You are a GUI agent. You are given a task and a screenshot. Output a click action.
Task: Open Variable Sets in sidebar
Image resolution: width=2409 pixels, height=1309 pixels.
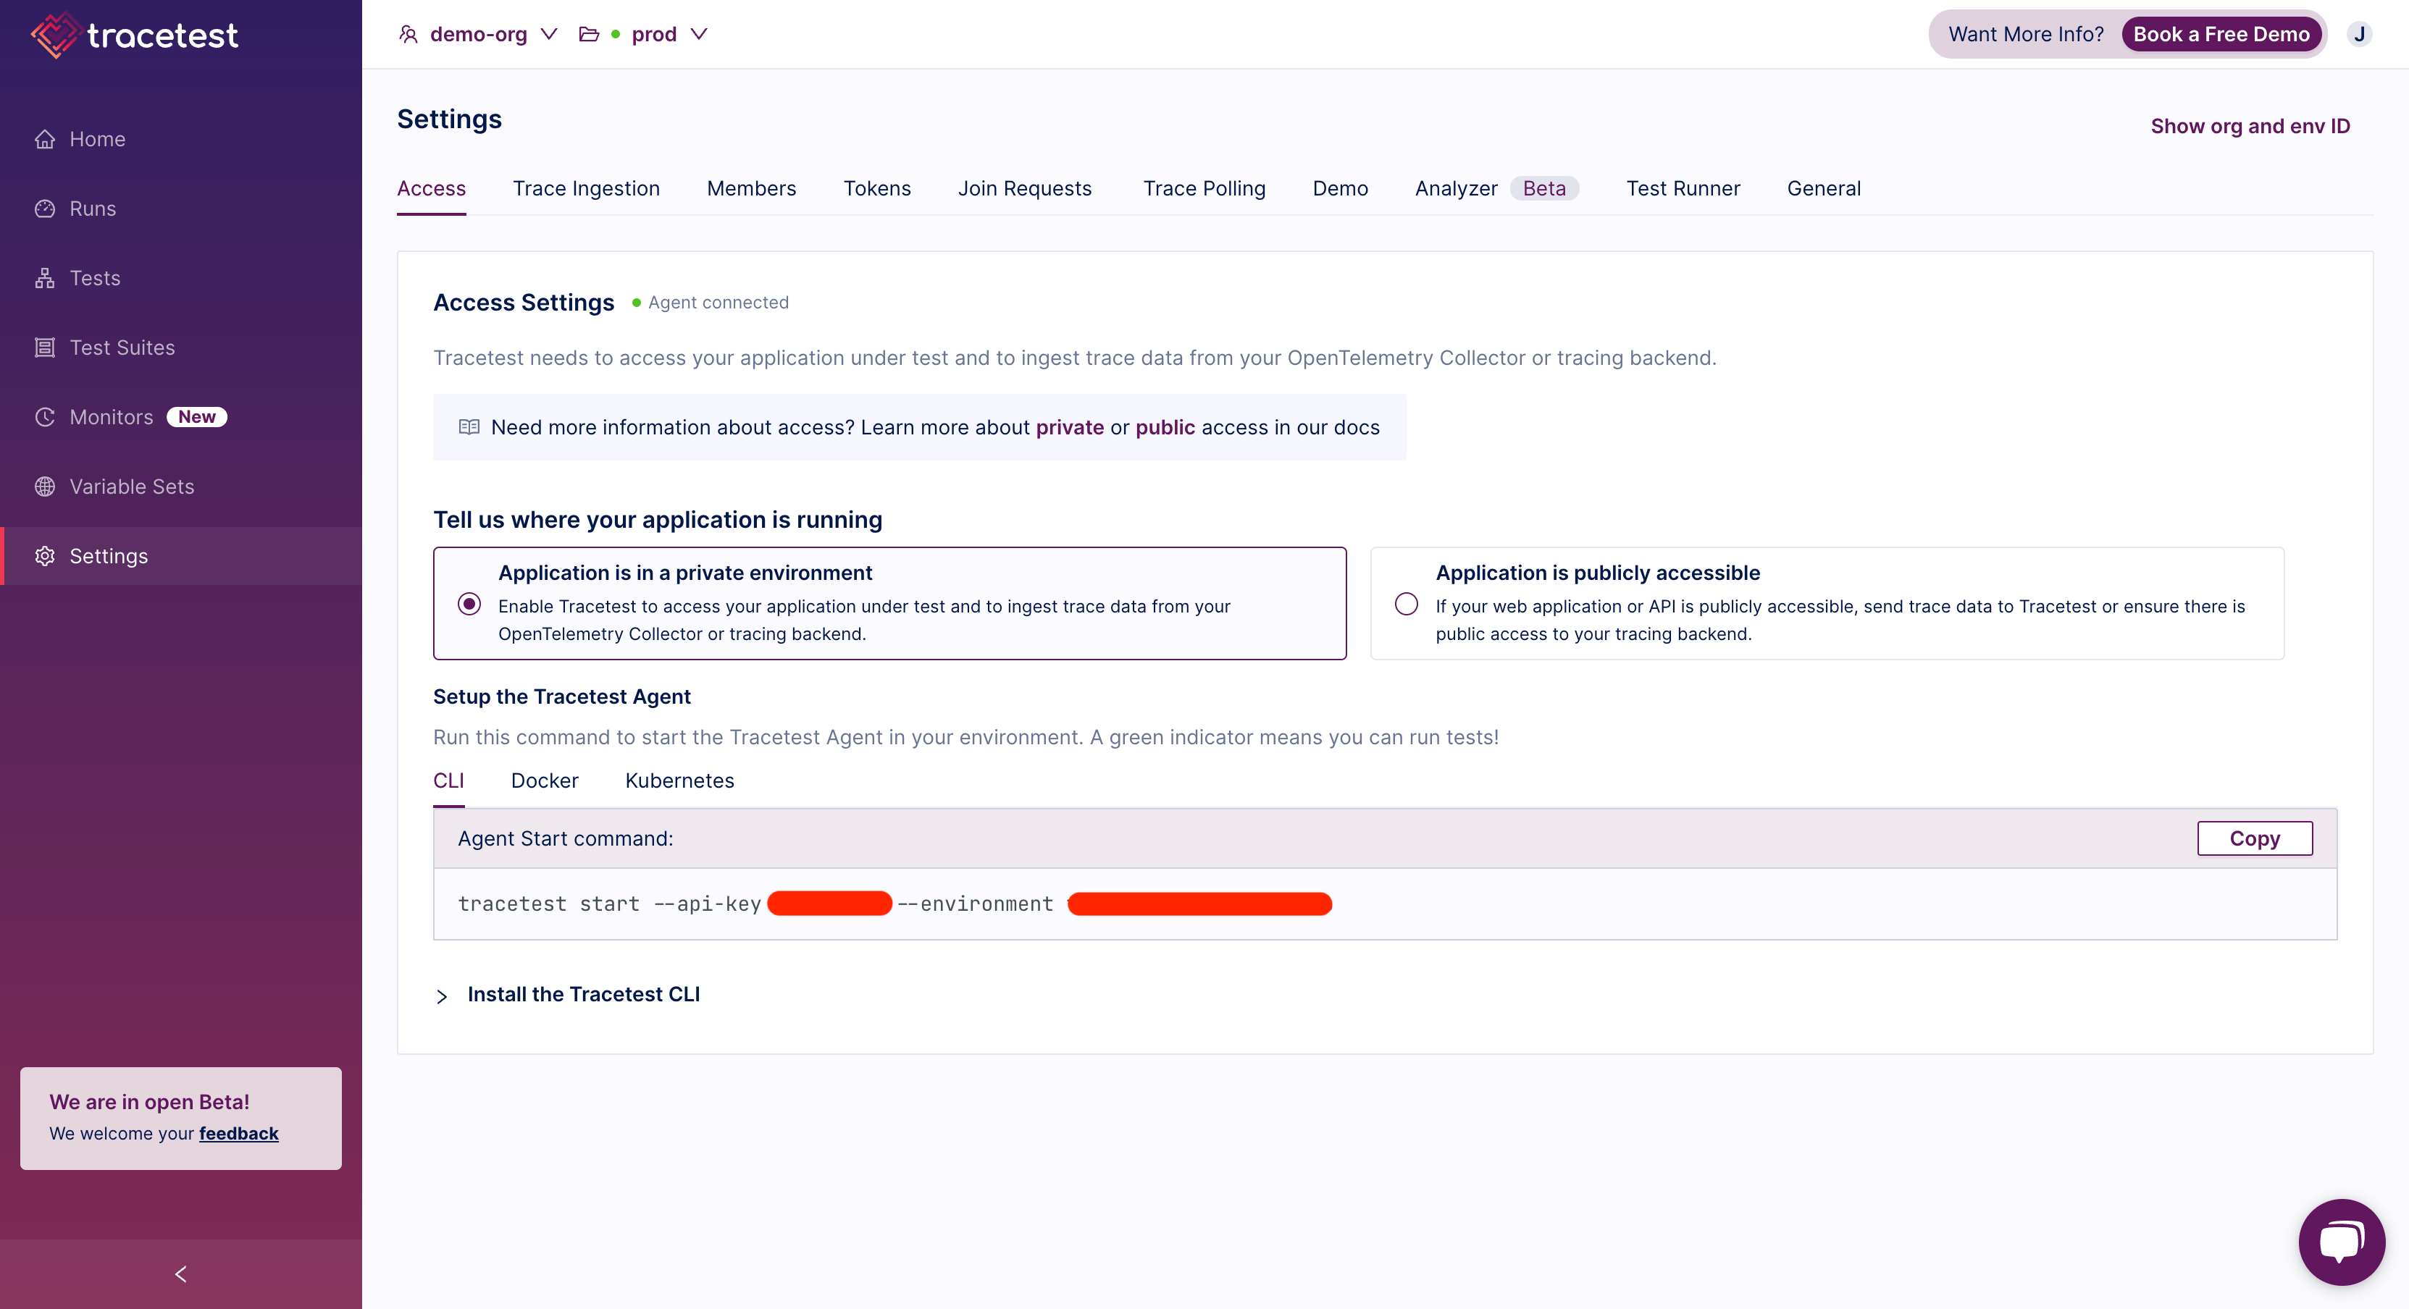(180, 487)
